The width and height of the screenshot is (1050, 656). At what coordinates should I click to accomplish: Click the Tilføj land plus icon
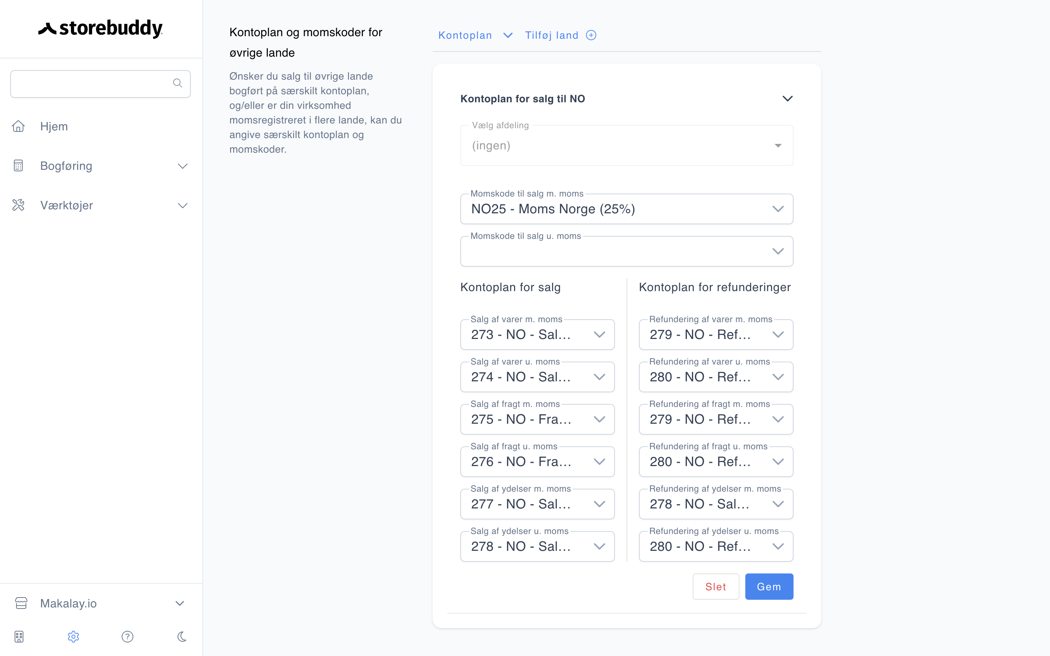point(591,35)
